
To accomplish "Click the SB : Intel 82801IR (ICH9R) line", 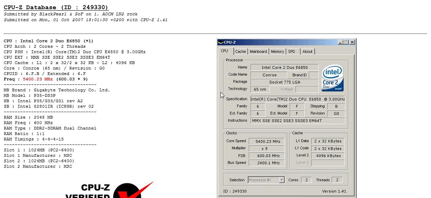I will click(x=49, y=106).
